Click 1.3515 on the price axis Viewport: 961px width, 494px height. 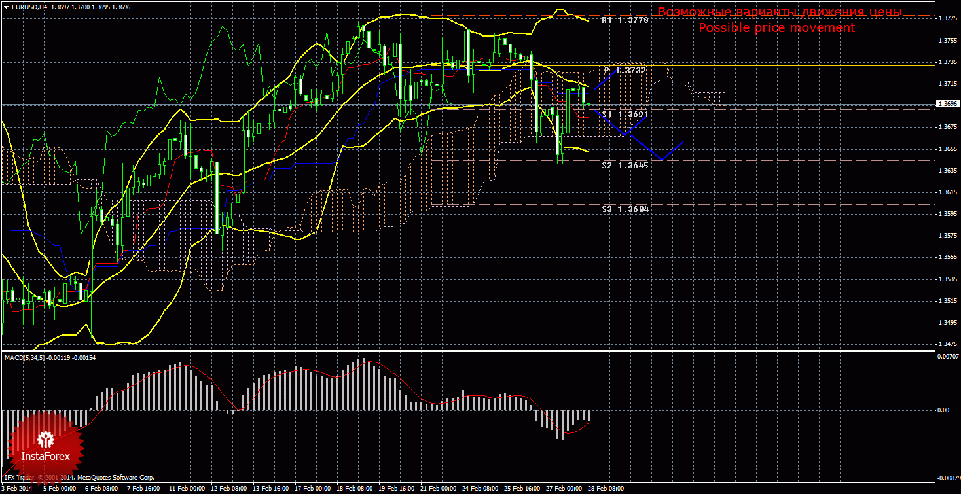(948, 300)
